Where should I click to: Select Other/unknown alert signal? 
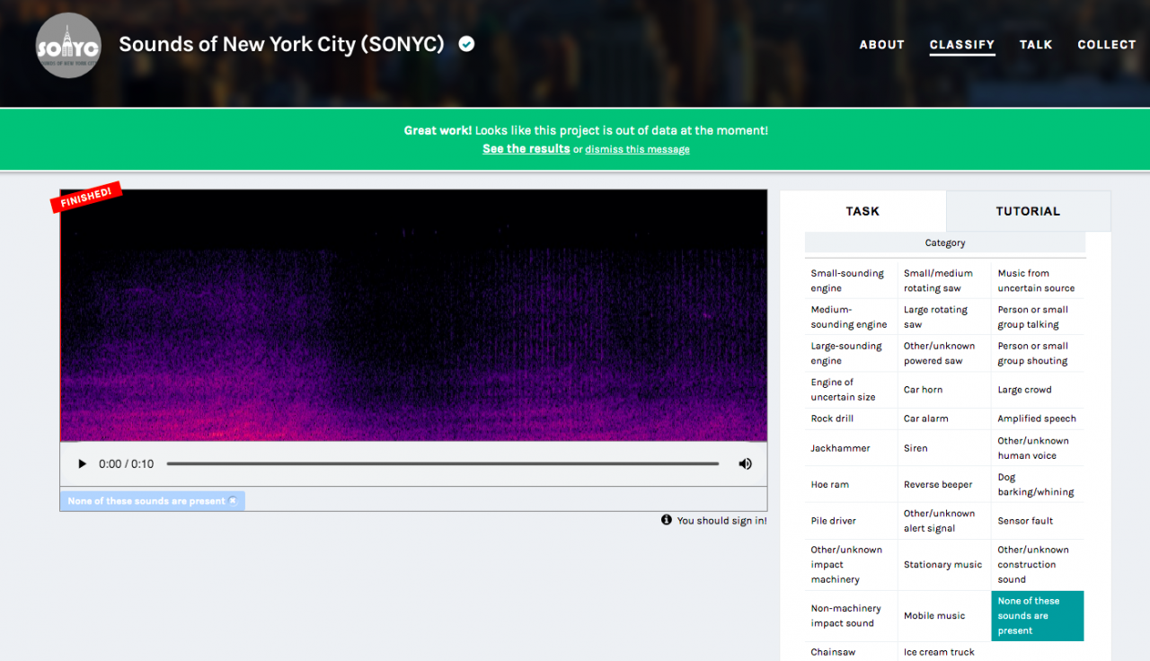click(944, 521)
